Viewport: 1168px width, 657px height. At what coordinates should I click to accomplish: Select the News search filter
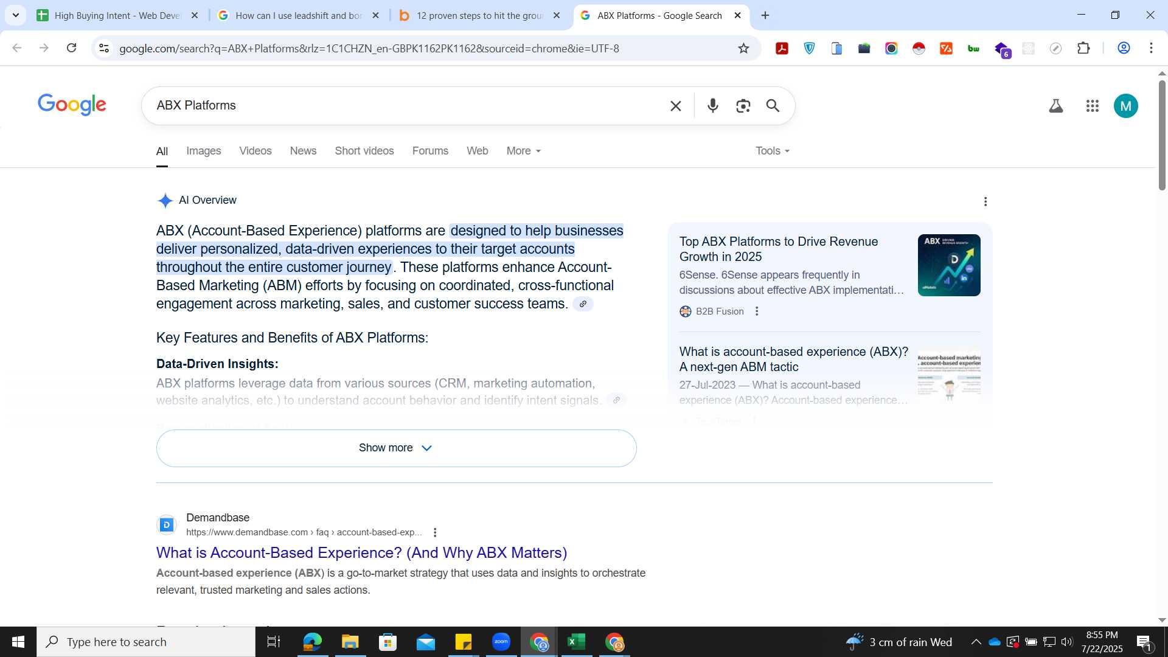click(303, 151)
